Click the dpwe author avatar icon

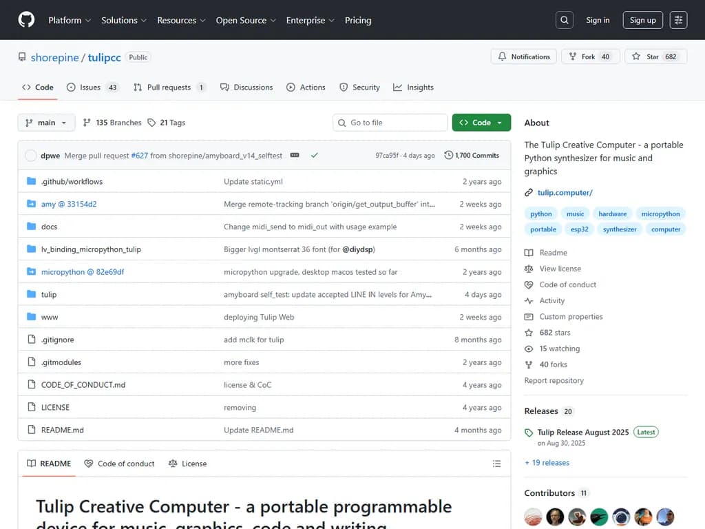30,156
